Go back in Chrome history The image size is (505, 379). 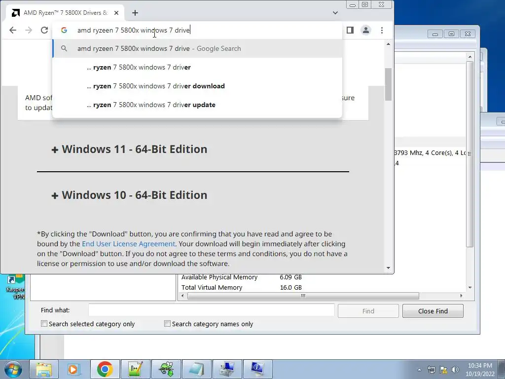click(x=12, y=30)
